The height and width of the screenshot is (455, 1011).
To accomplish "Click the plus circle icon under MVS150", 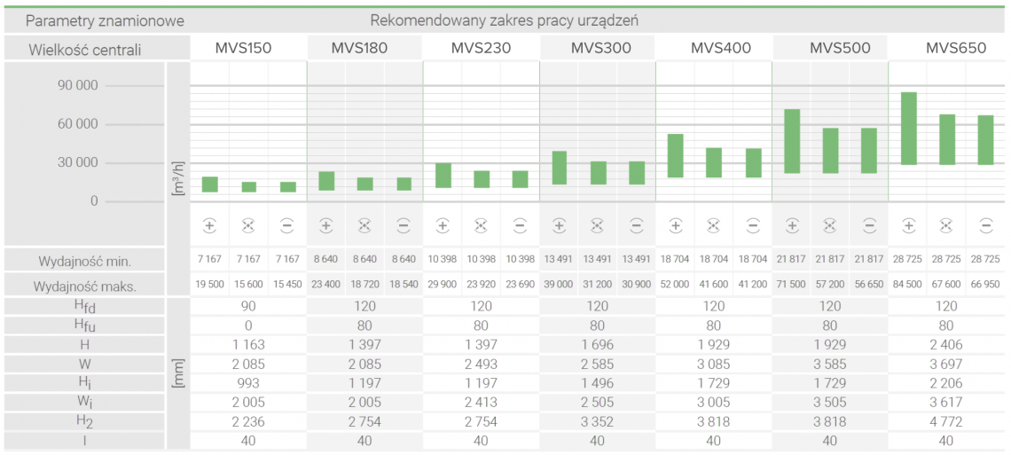I will point(209,225).
